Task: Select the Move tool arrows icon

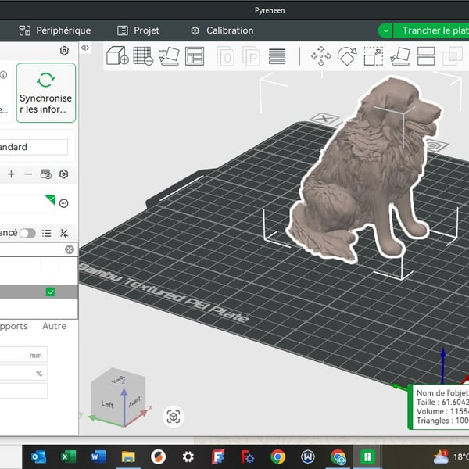Action: (x=320, y=56)
